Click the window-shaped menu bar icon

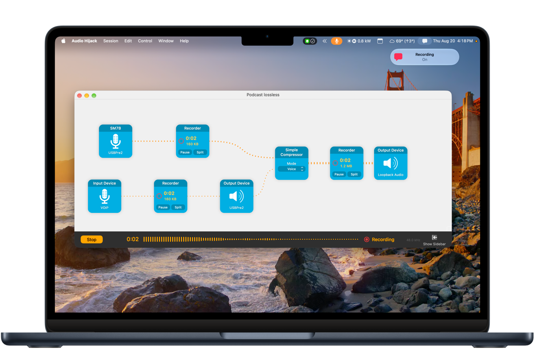pos(380,41)
